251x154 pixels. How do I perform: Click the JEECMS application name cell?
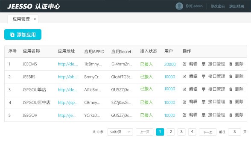click(x=30, y=64)
